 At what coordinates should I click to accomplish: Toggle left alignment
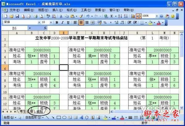tap(75, 22)
